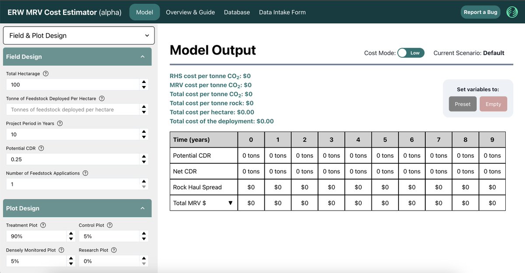Viewport: 525px width, 273px height.
Task: Click the Potential CDR input showing 0.25
Action: pyautogui.click(x=73, y=159)
